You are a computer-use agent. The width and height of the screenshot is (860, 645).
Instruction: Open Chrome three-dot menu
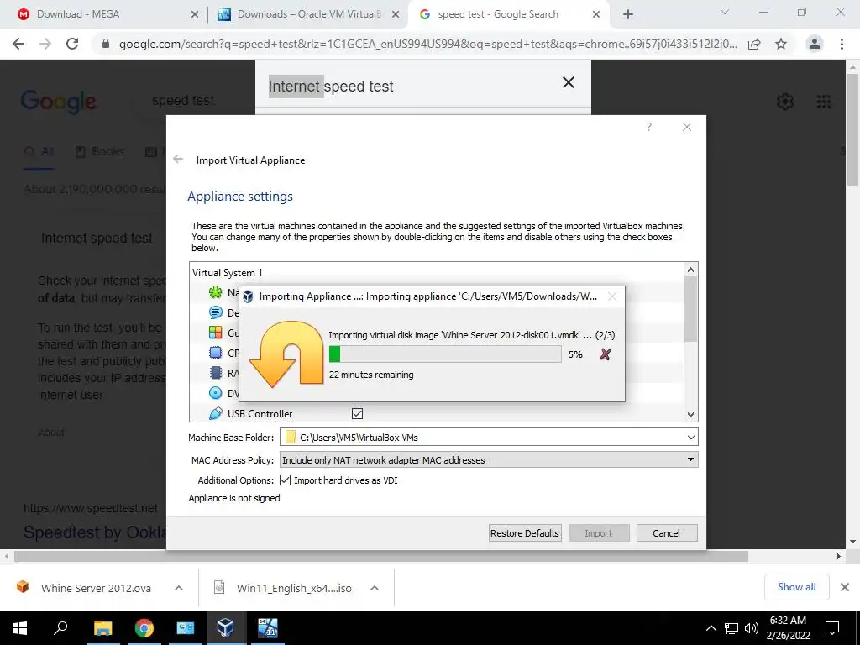tap(842, 44)
